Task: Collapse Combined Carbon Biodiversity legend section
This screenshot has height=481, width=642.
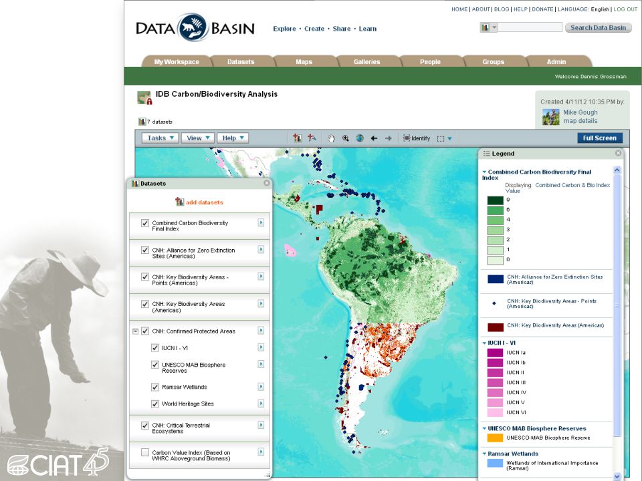Action: tap(484, 172)
